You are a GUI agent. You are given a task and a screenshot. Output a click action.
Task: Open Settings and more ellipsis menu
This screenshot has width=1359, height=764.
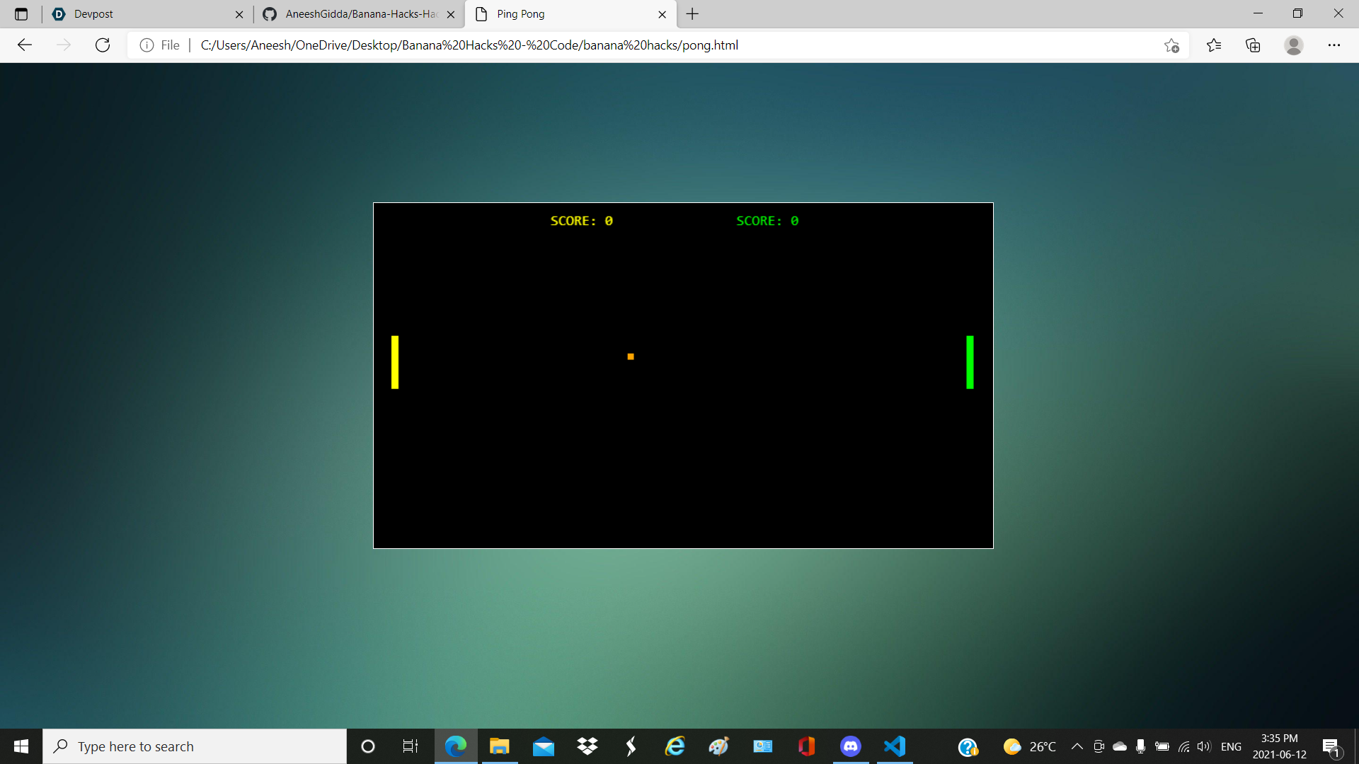tap(1334, 45)
